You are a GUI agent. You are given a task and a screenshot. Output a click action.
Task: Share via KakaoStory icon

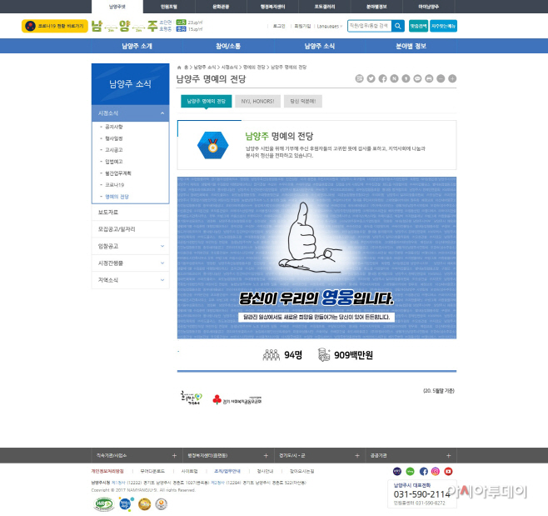pos(406,78)
